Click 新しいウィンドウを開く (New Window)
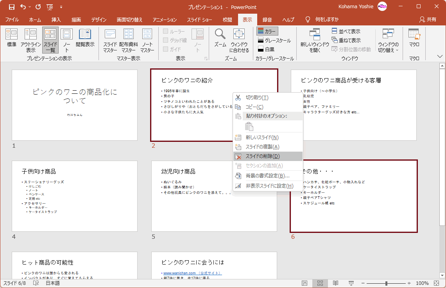The height and width of the screenshot is (288, 446). click(315, 40)
